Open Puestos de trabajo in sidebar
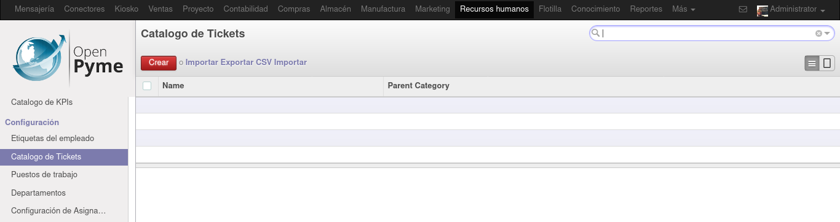This screenshot has width=840, height=222. pyautogui.click(x=44, y=175)
